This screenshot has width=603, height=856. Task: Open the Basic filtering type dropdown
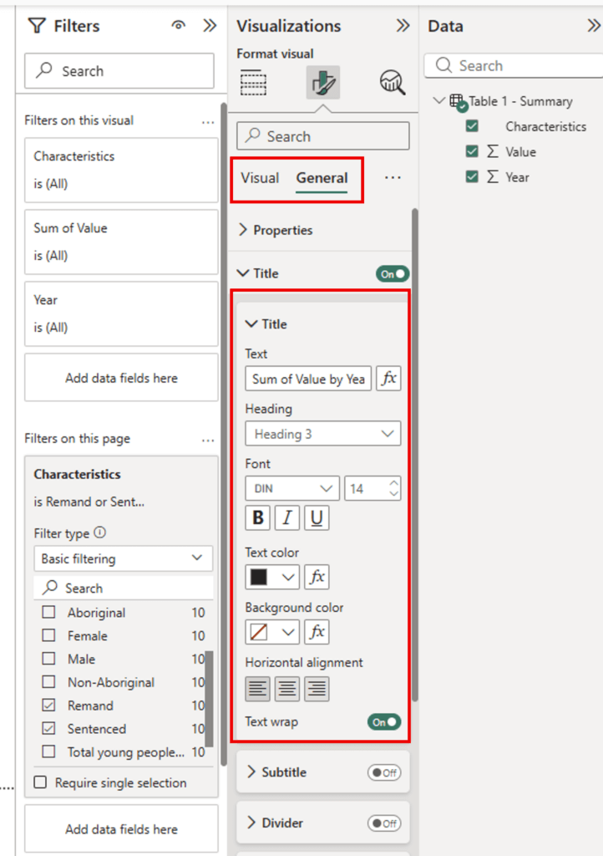click(x=123, y=558)
